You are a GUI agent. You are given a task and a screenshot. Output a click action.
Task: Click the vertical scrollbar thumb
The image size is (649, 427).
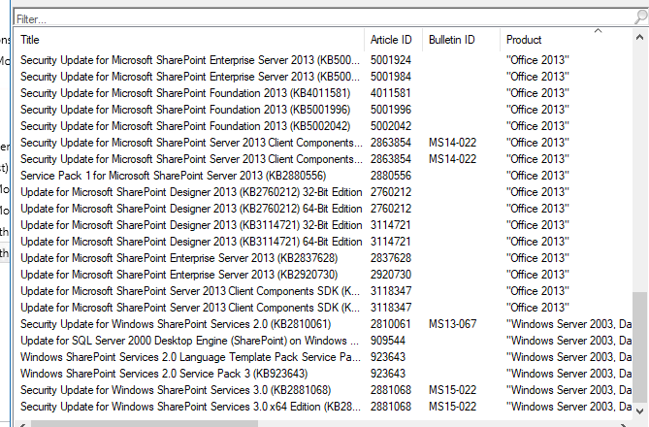639,346
